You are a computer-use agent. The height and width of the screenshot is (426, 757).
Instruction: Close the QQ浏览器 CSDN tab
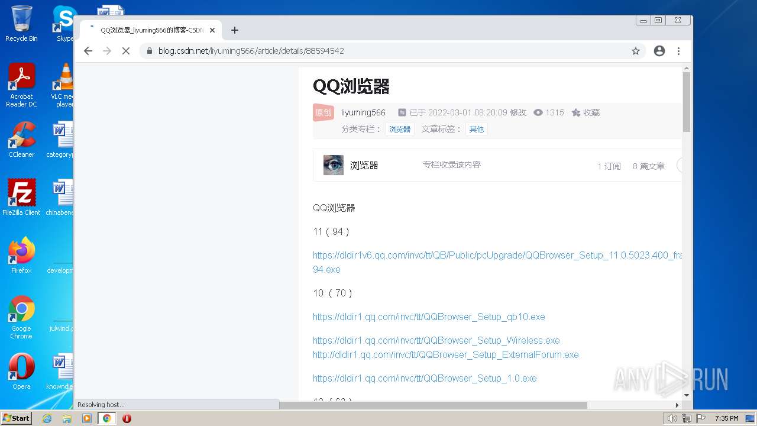coord(212,30)
